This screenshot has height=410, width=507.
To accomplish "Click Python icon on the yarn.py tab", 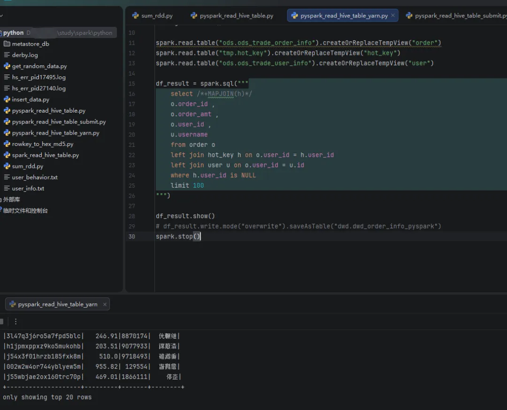I will coord(294,15).
